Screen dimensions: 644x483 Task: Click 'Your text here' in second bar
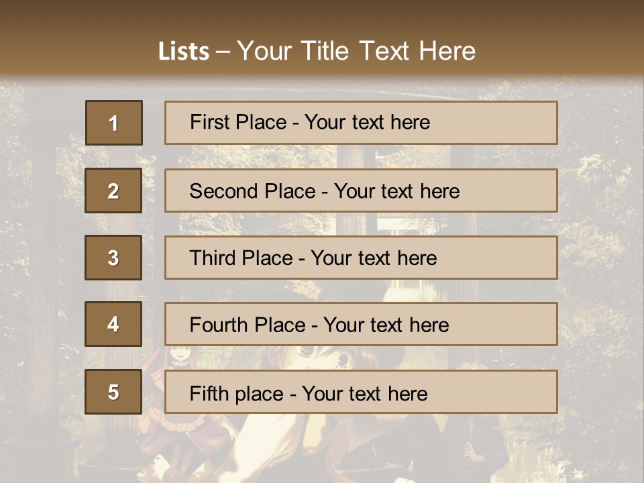(396, 191)
